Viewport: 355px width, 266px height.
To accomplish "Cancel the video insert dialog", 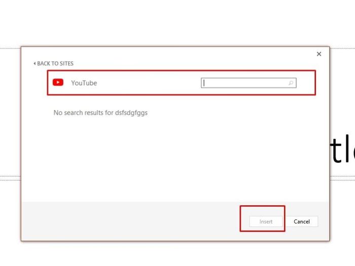I will click(302, 221).
